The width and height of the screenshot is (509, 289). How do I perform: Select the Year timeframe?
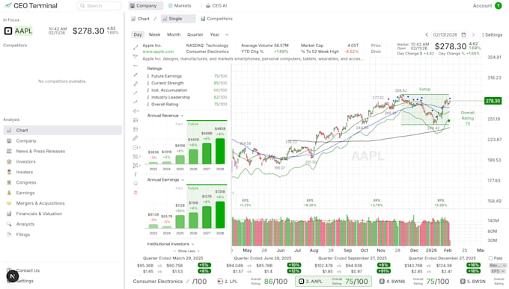point(215,34)
